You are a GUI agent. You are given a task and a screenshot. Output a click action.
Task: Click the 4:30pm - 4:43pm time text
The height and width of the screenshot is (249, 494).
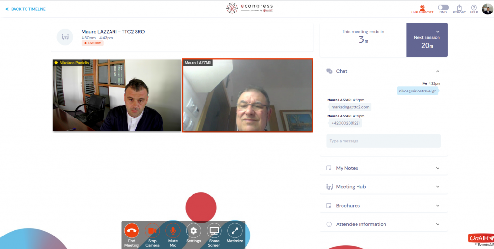pyautogui.click(x=97, y=38)
